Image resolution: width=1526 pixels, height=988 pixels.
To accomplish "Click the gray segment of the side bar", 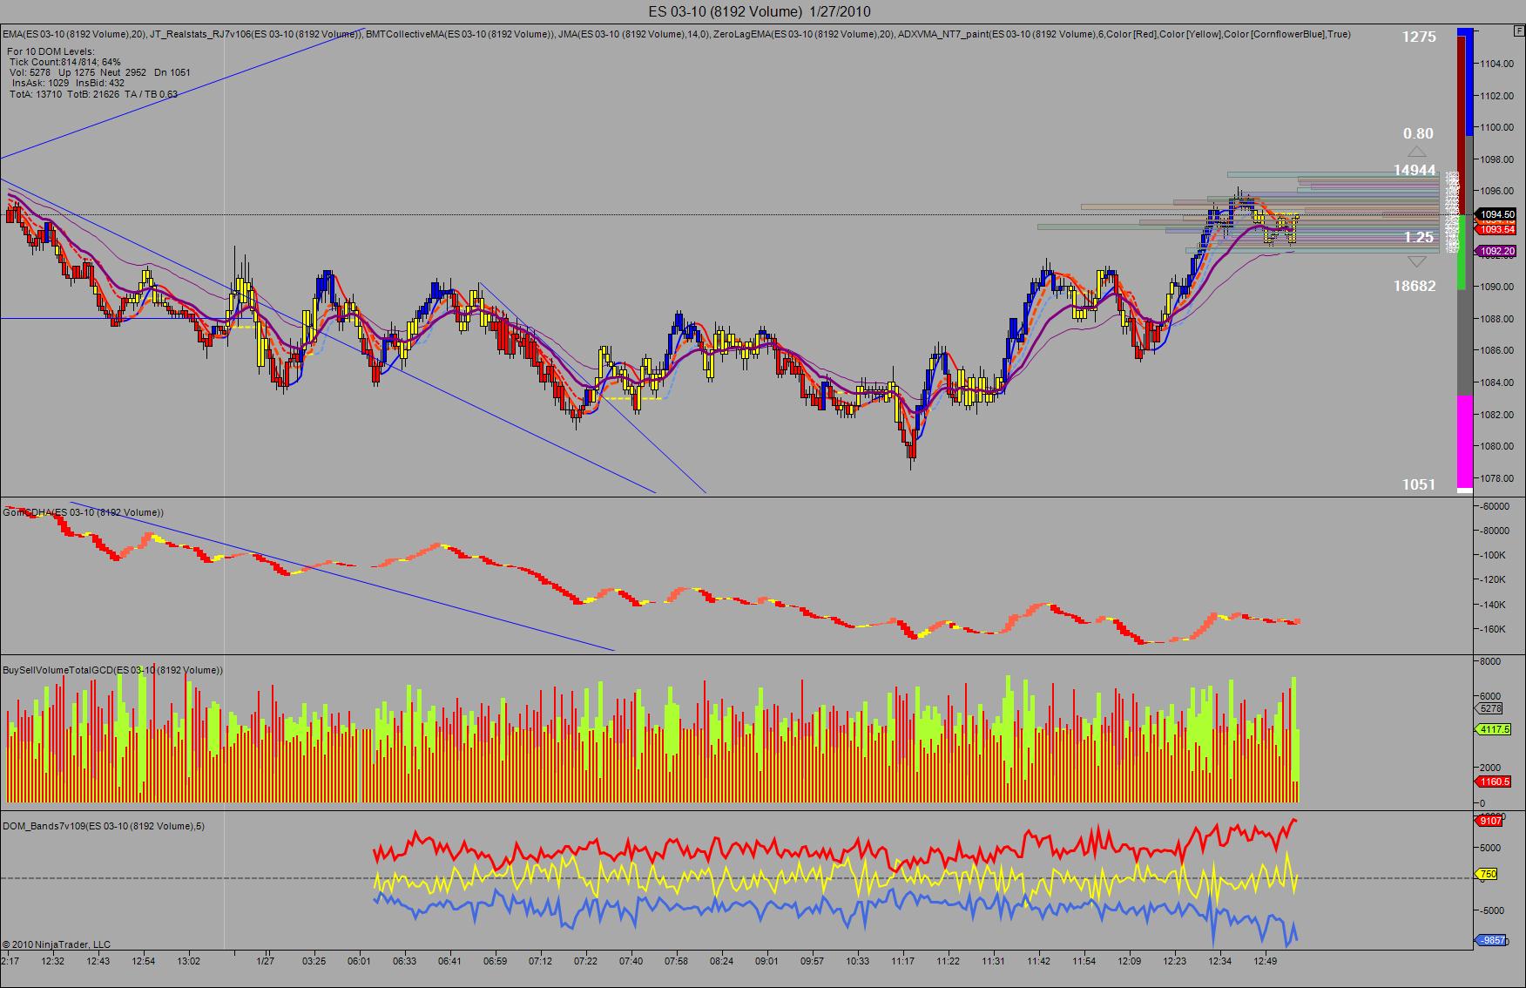I will 1465,342.
